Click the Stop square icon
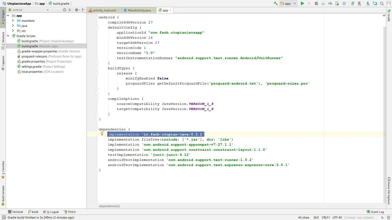This screenshot has height=220, width=392. pyautogui.click(x=344, y=3)
